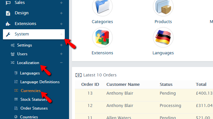
Task: Click the Order Statuses sort icon
Action: pyautogui.click(x=16, y=108)
